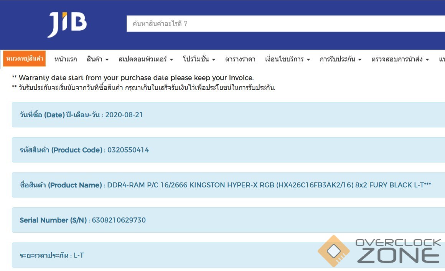This screenshot has width=445, height=271.
Task: Expand the โปรโมชั่น dropdown menu
Action: pyautogui.click(x=199, y=59)
